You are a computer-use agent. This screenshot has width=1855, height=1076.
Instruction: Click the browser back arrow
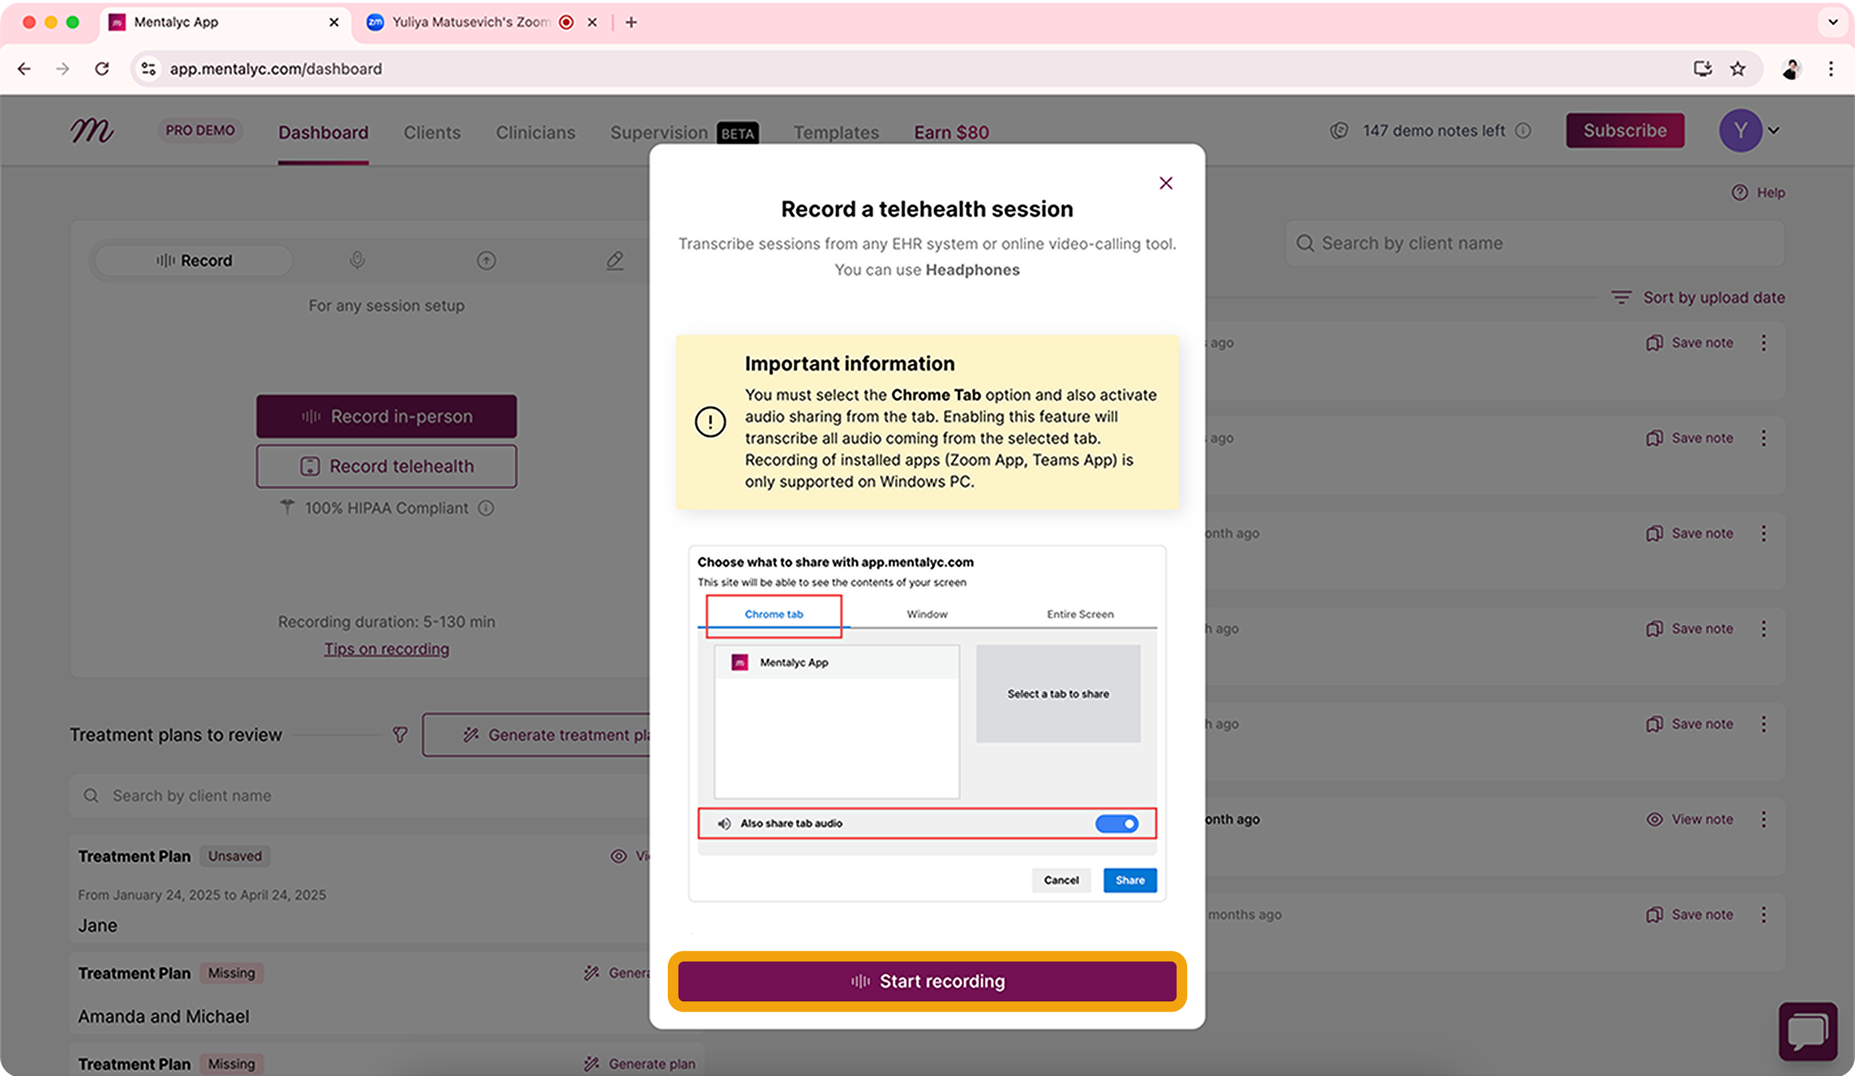coord(25,68)
